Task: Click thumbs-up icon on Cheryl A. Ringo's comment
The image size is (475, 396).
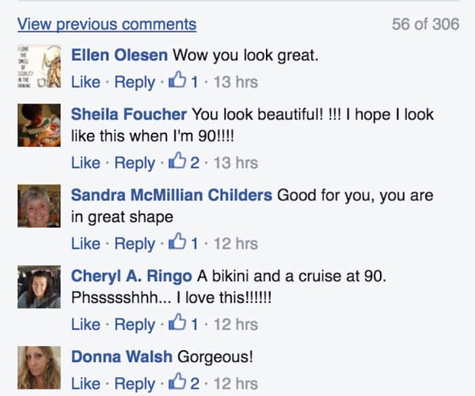Action: [178, 323]
